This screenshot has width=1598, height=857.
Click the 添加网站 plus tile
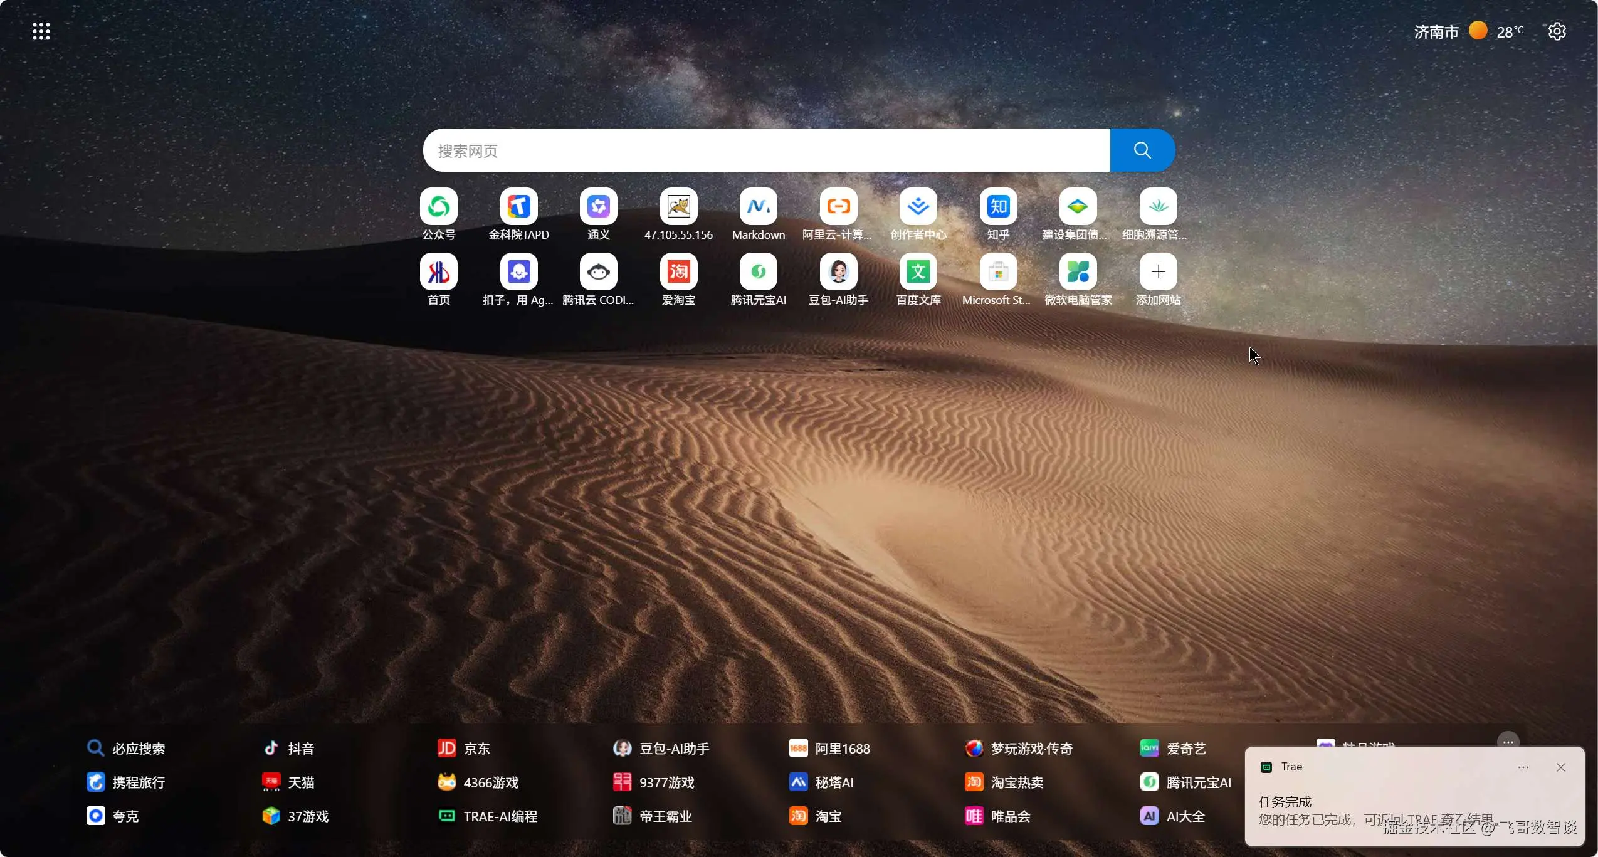click(x=1158, y=272)
